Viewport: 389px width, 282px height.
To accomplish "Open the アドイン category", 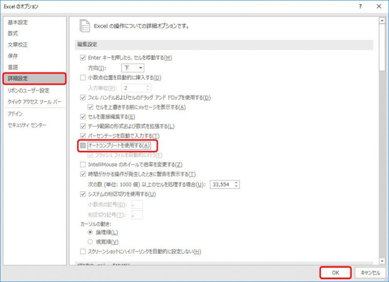I will point(15,114).
